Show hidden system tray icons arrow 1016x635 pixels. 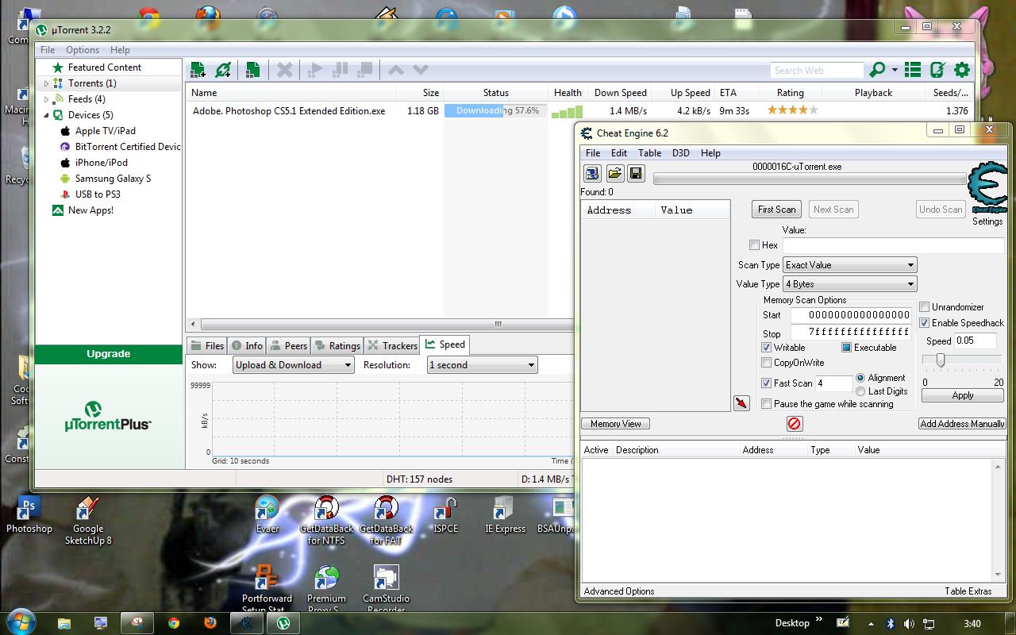pyautogui.click(x=871, y=624)
